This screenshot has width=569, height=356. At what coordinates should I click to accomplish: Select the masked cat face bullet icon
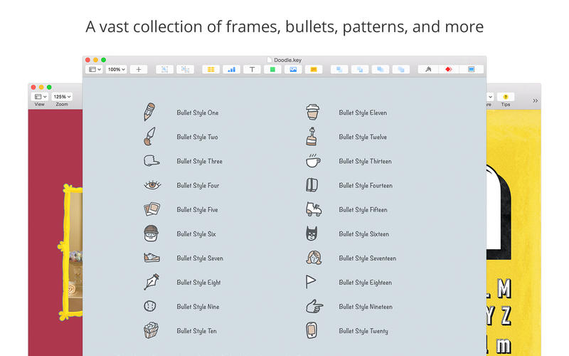click(312, 234)
